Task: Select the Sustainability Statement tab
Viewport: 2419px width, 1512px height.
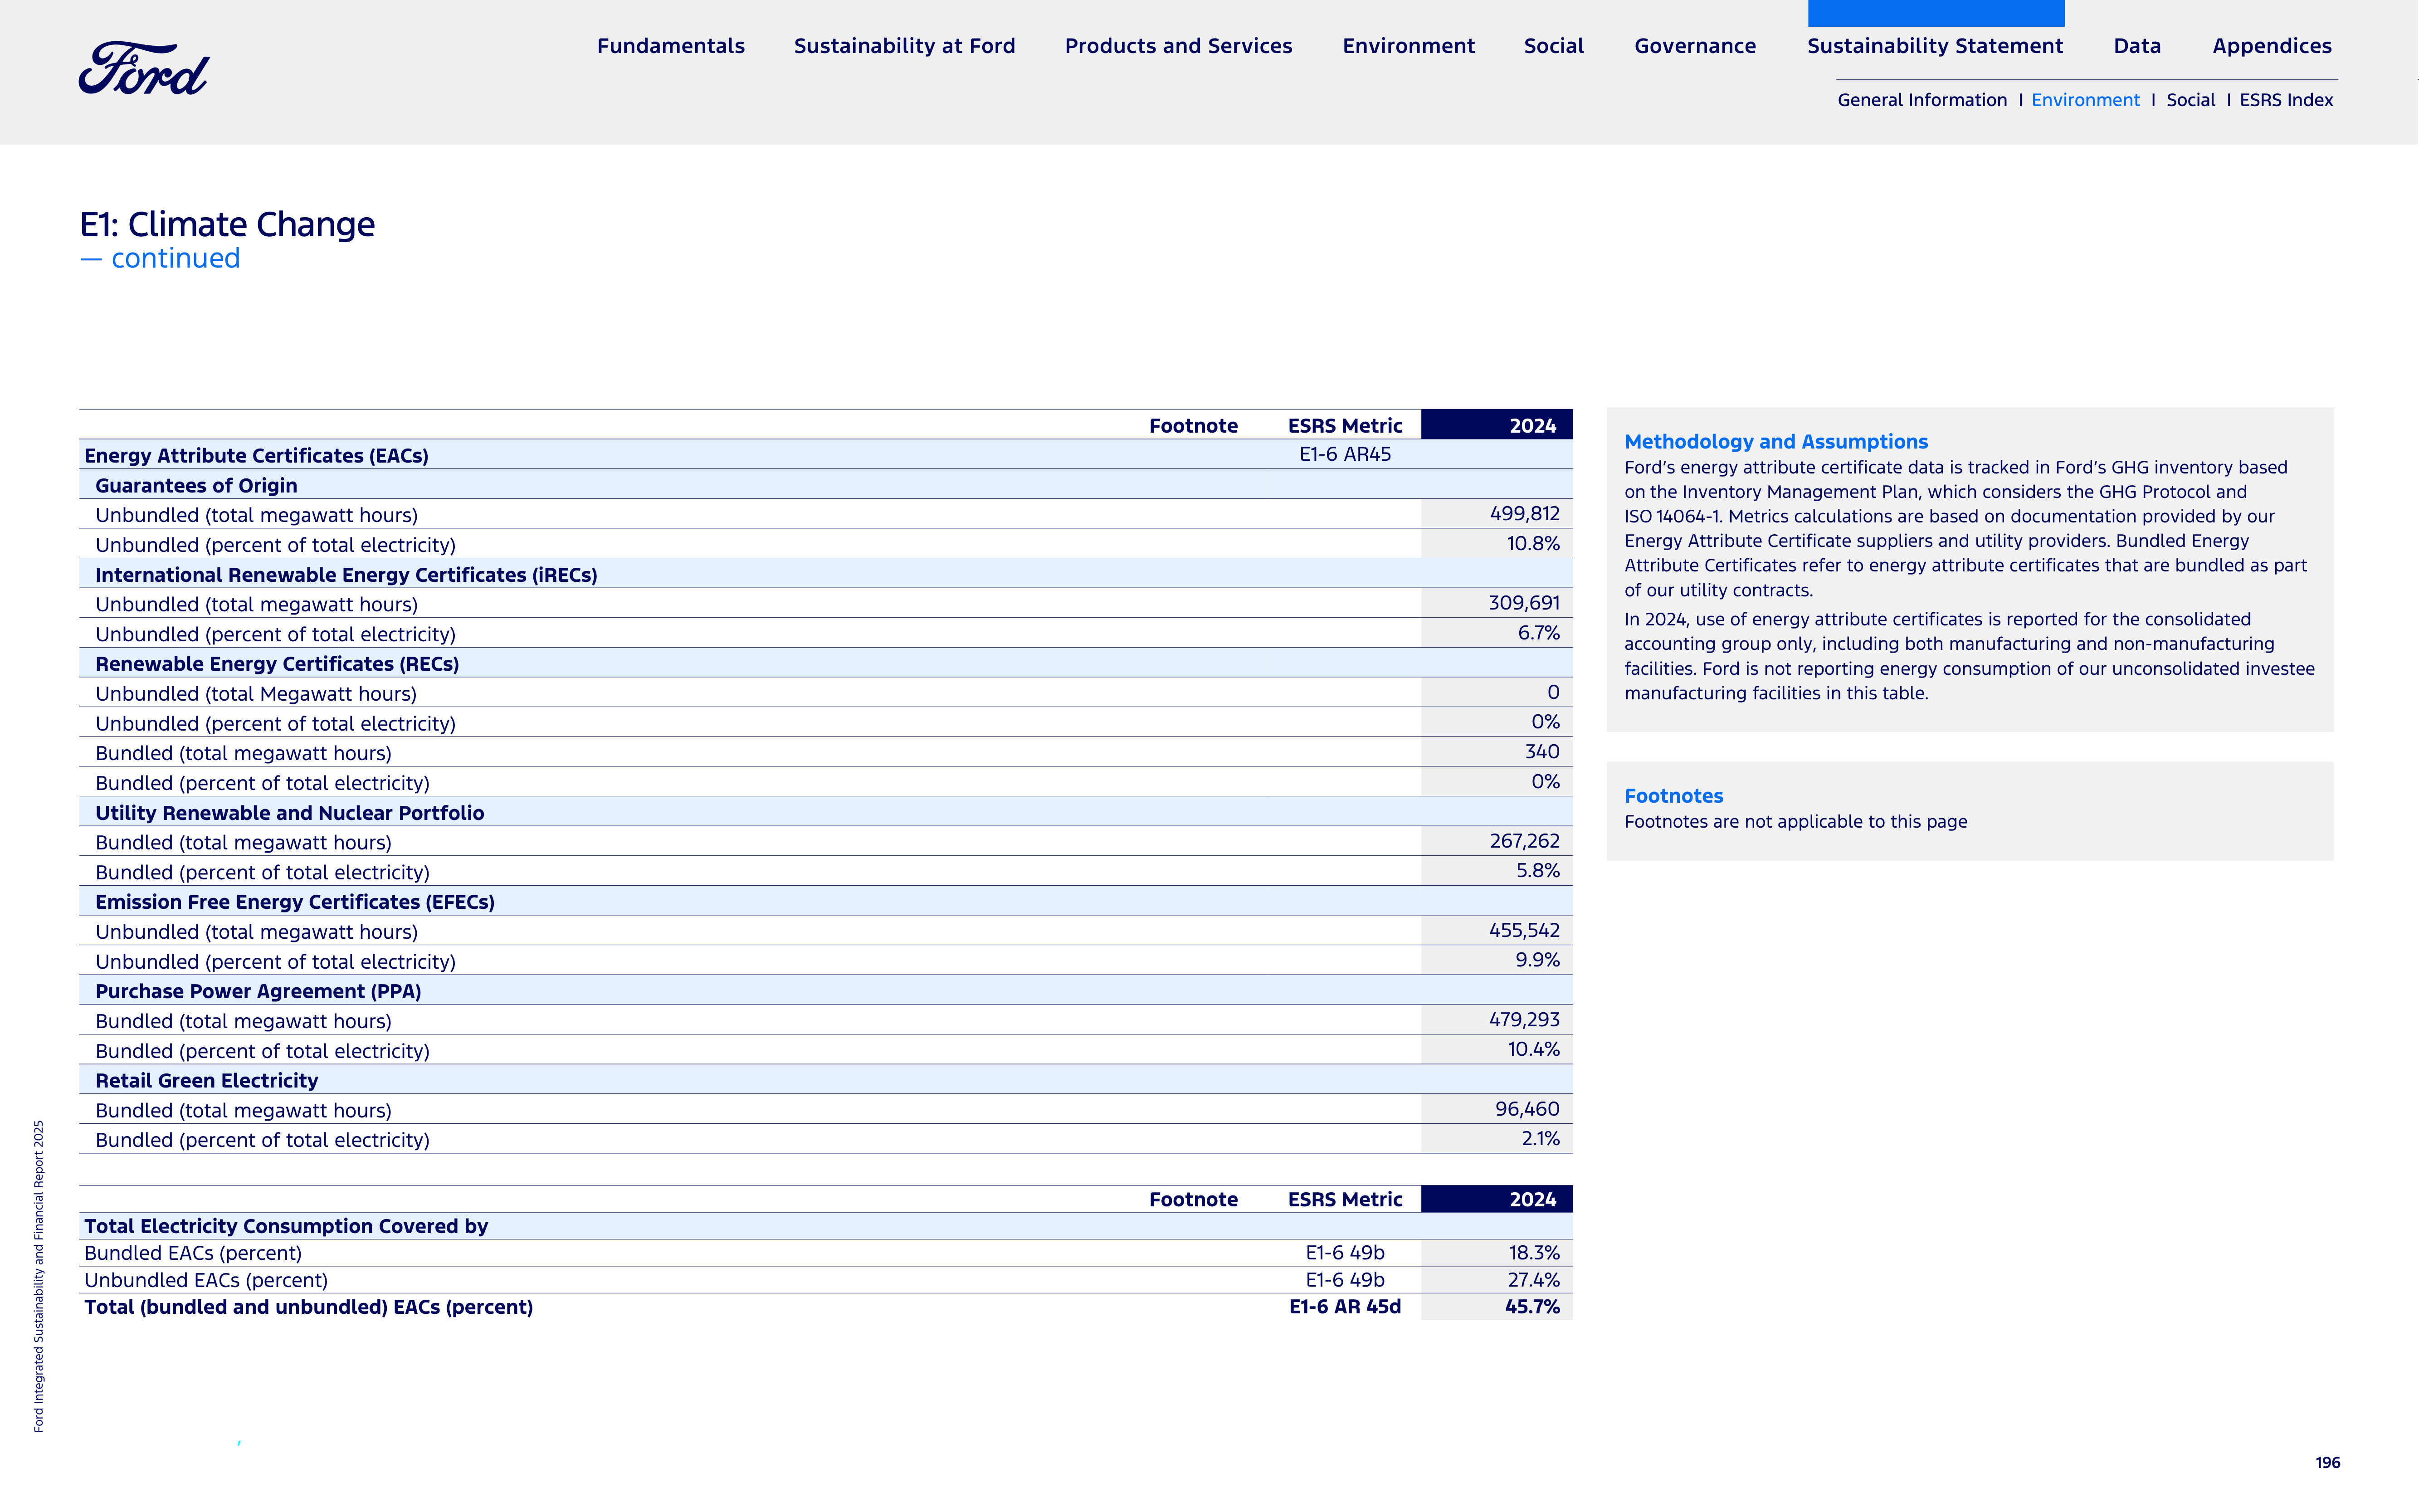Action: point(1935,46)
